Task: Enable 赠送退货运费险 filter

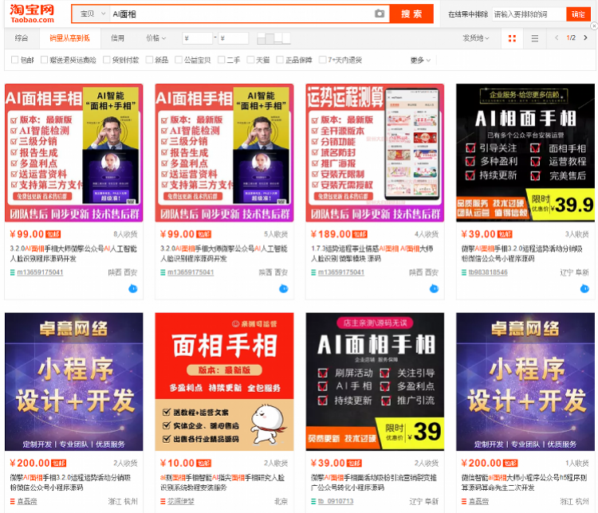Action: point(44,60)
